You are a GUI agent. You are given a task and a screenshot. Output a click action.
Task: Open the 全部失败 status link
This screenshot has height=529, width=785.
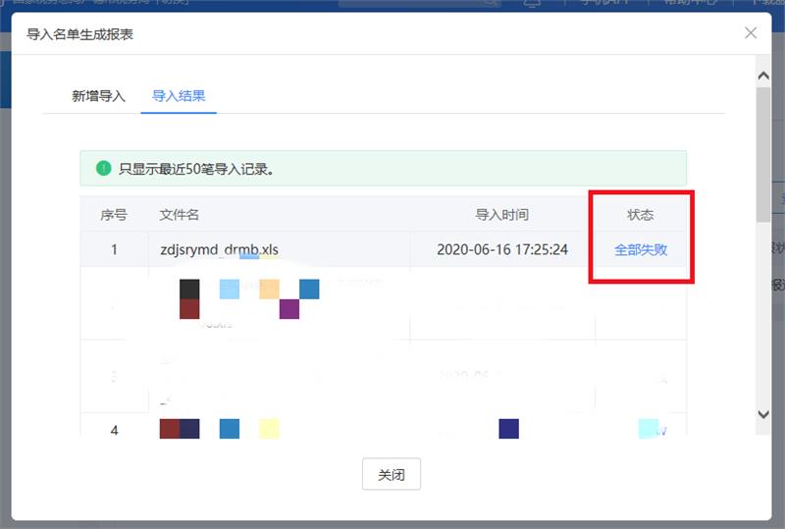coord(641,249)
